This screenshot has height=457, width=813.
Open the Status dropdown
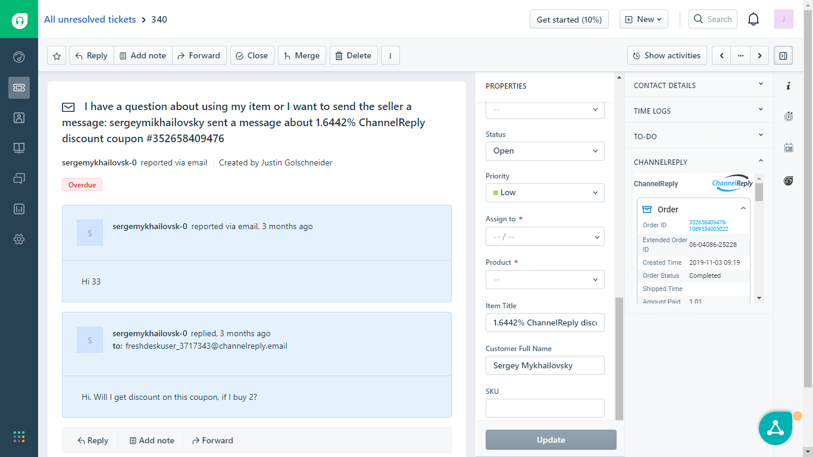click(x=545, y=151)
